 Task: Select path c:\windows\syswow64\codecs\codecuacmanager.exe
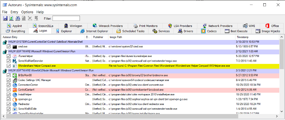[139, 80]
